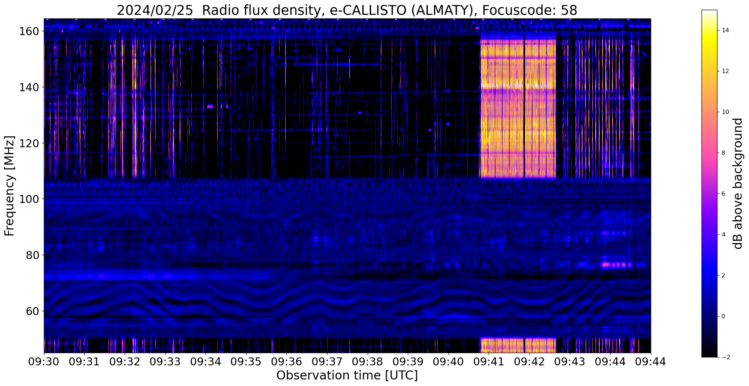Click the 09:36 time tick label
Viewport: 749px width, 386px height.
click(287, 361)
